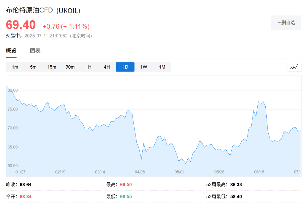Enable the 1M monthly view

[162, 67]
